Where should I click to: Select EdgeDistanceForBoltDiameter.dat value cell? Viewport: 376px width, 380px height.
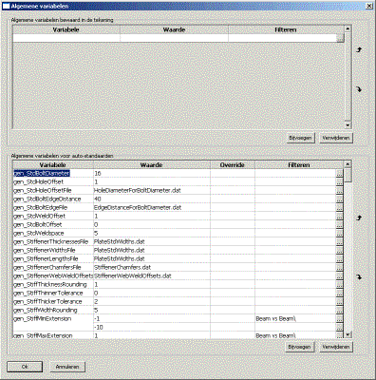click(152, 207)
